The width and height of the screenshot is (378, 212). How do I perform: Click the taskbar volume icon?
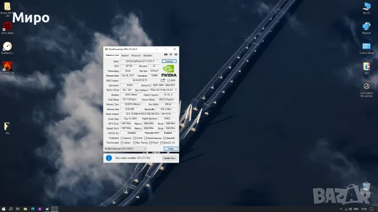tap(350, 209)
